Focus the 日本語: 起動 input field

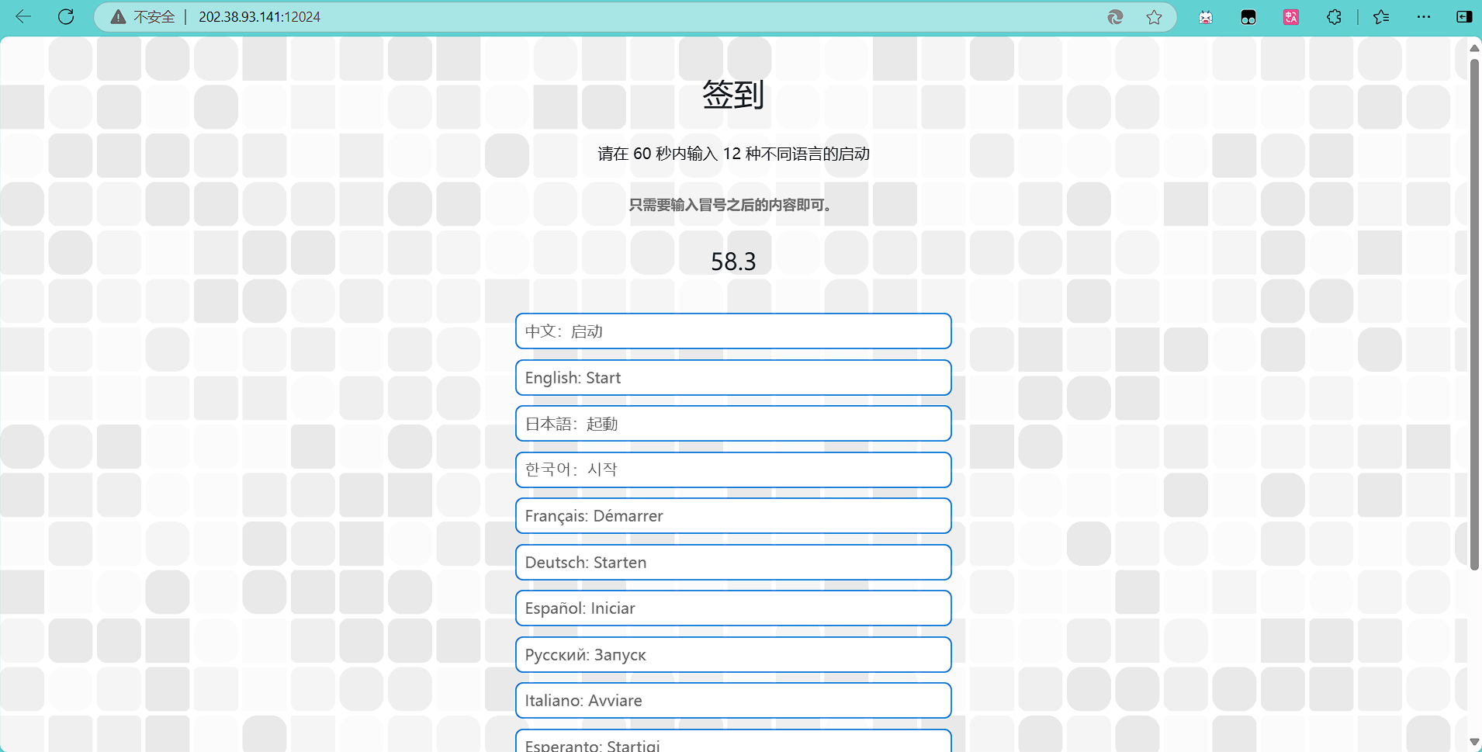click(733, 424)
